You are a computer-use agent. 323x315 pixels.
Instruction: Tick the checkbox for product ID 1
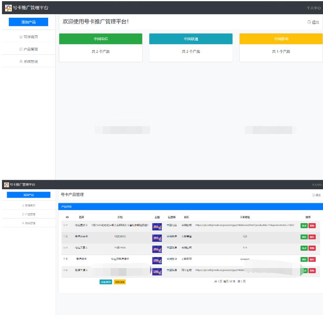(x=64, y=225)
